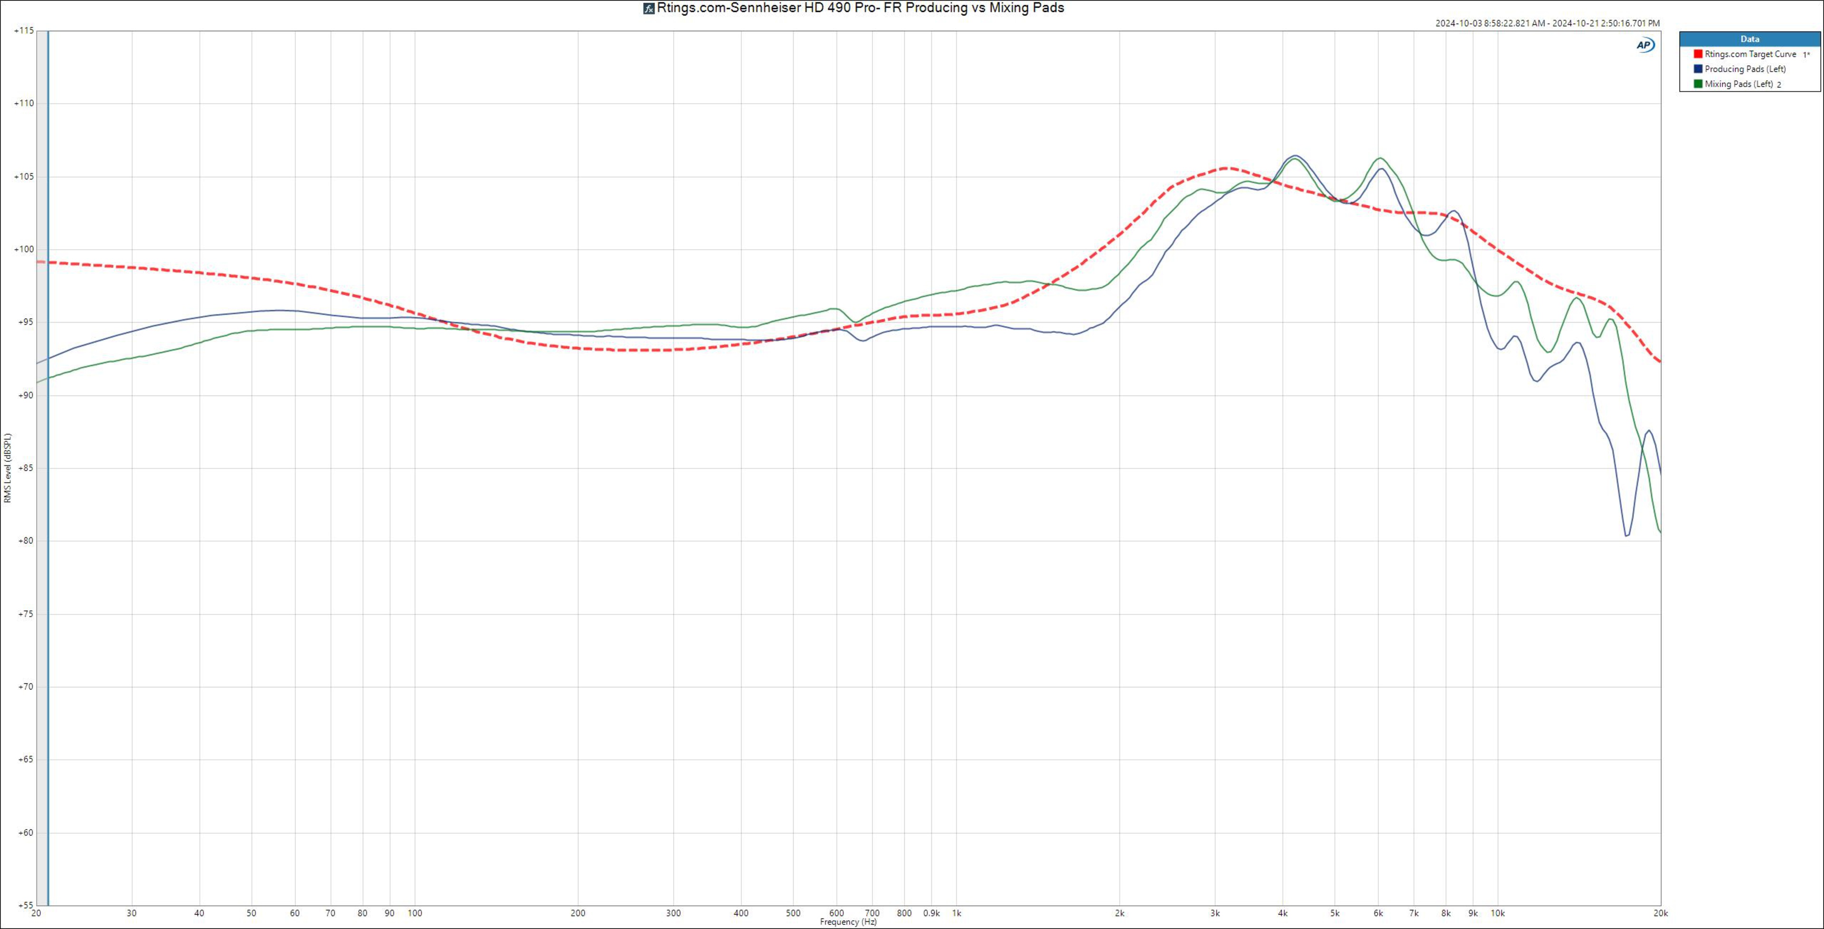1824x929 pixels.
Task: Click the Data legend header
Action: click(x=1749, y=39)
